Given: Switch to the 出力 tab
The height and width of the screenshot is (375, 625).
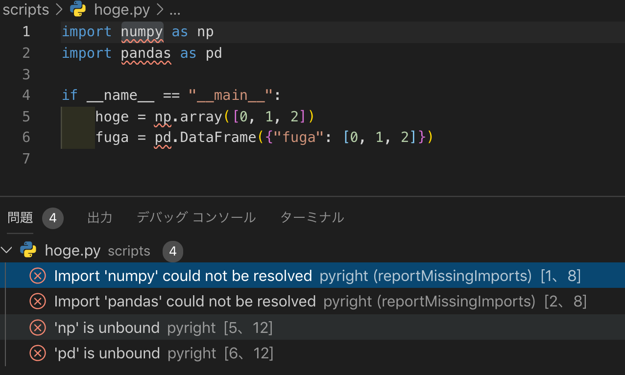Looking at the screenshot, I should (99, 217).
